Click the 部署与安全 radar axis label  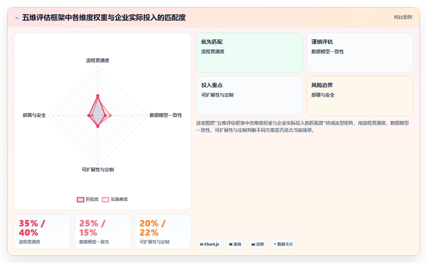coord(34,115)
